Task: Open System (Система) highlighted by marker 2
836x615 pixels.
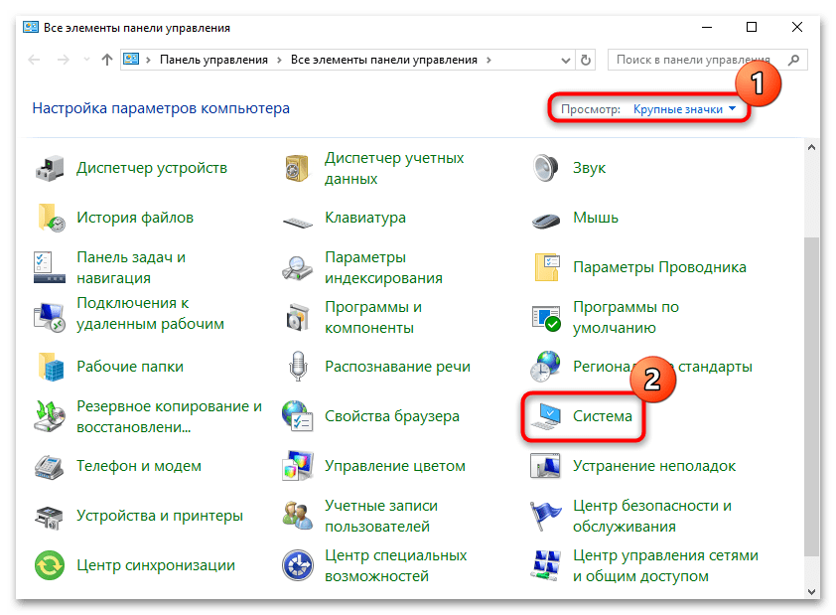Action: pos(606,416)
